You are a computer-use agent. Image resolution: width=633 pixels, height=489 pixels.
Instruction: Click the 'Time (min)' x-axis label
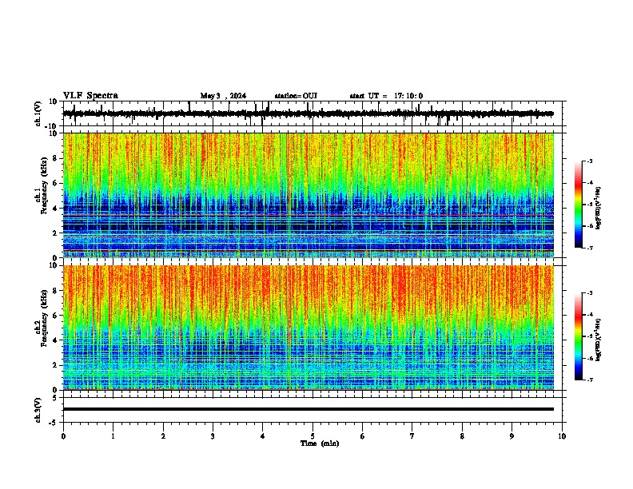click(x=320, y=443)
